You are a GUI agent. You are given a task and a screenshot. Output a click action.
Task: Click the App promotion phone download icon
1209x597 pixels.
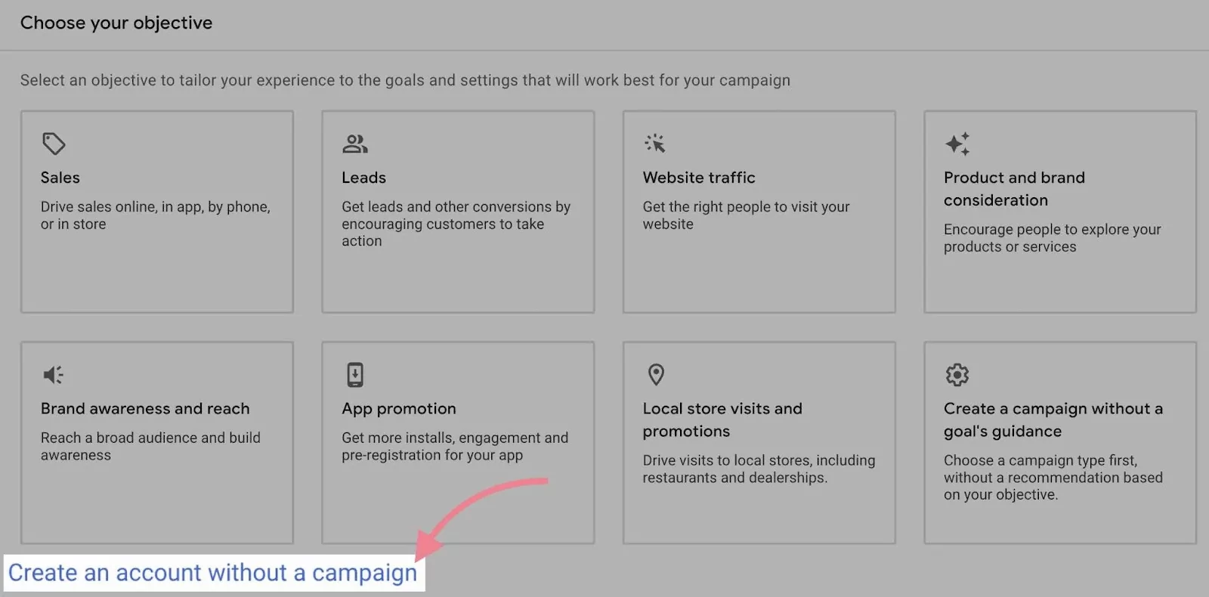pos(354,375)
